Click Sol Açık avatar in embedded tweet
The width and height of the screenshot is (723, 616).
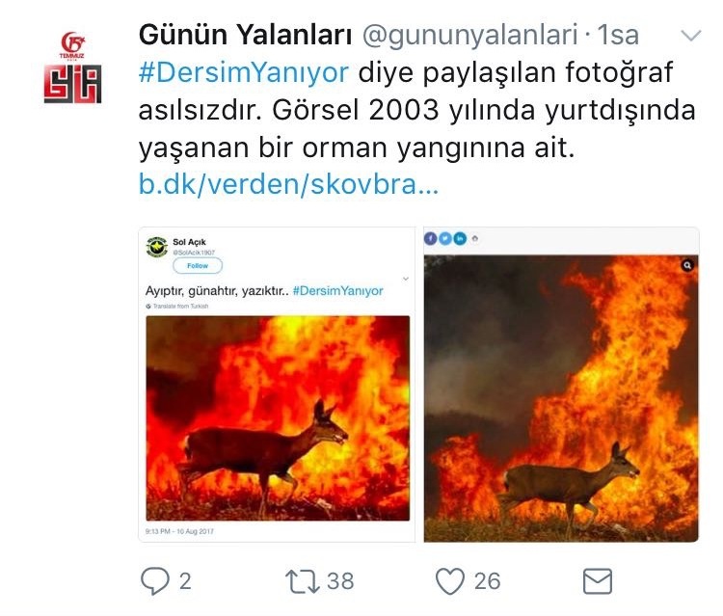click(x=157, y=247)
